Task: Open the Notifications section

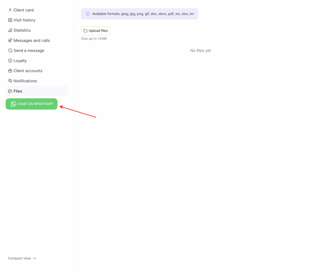Action: 25,81
